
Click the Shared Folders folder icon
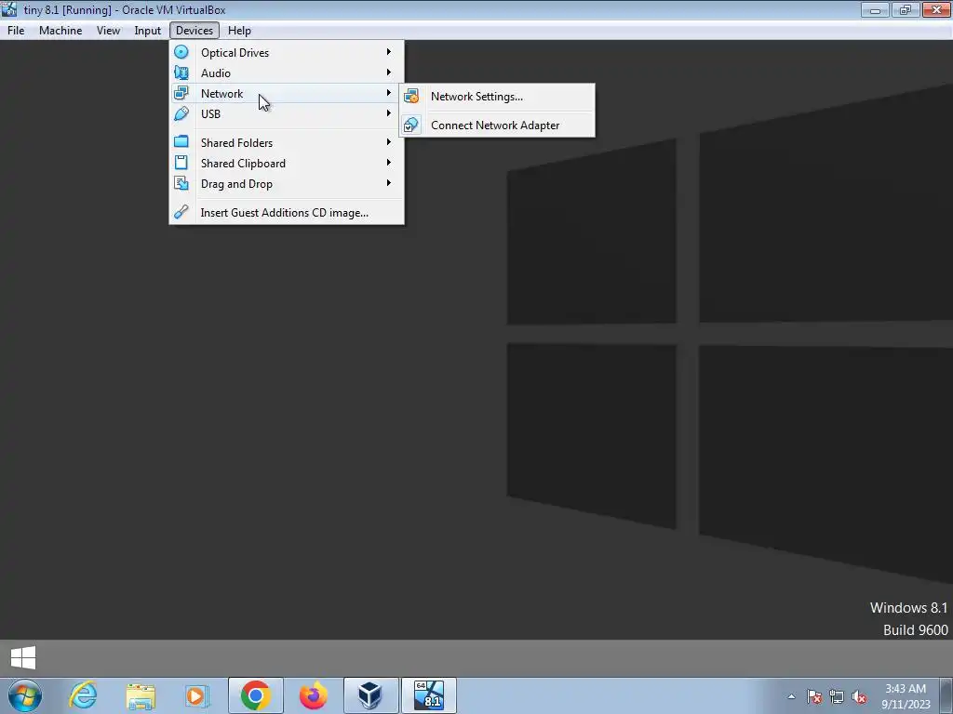pyautogui.click(x=181, y=142)
